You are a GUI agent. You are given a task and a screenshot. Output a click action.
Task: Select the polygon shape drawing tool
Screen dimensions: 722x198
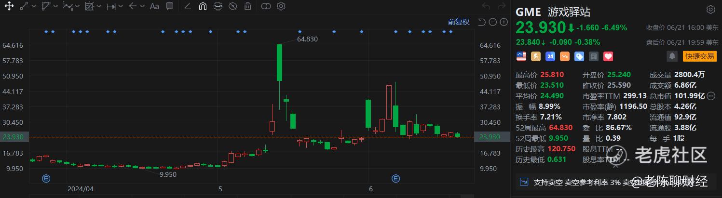pyautogui.click(x=46, y=6)
